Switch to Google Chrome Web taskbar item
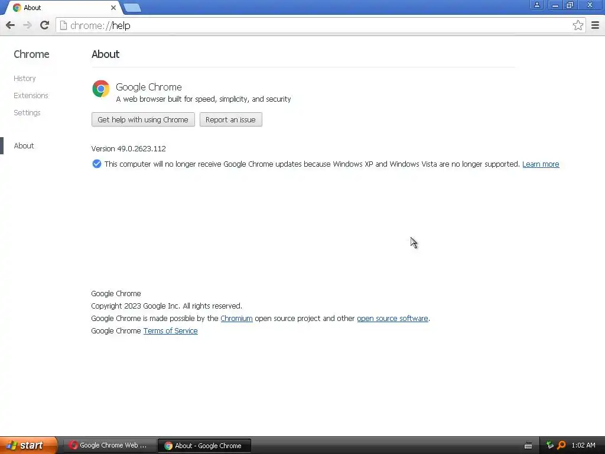 pyautogui.click(x=109, y=446)
